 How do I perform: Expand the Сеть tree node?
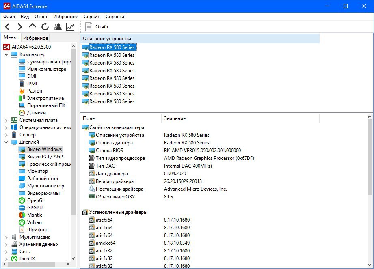pos(6,252)
